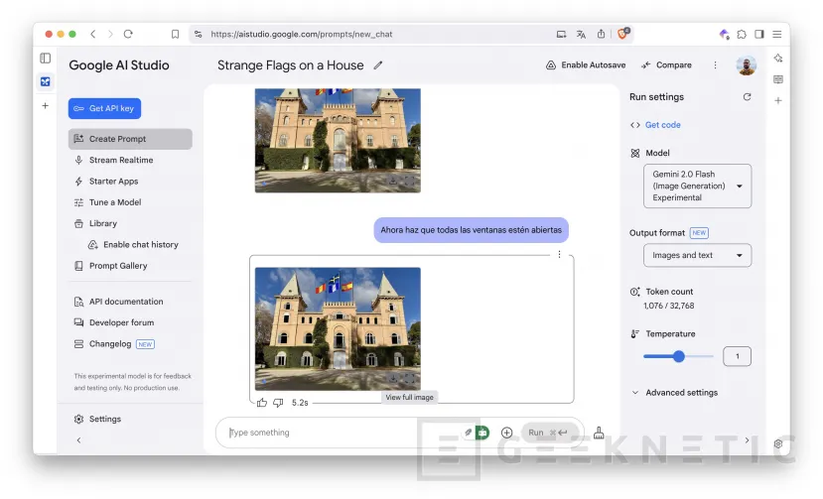Click the Type something prompt field
823x499 pixels.
coord(342,433)
